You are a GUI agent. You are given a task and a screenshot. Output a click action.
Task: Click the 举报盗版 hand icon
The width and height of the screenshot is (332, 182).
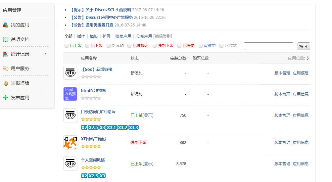6,83
